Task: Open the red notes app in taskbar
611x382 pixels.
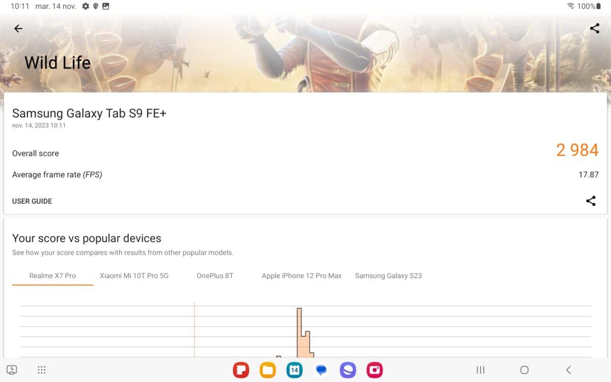Action: click(x=241, y=370)
